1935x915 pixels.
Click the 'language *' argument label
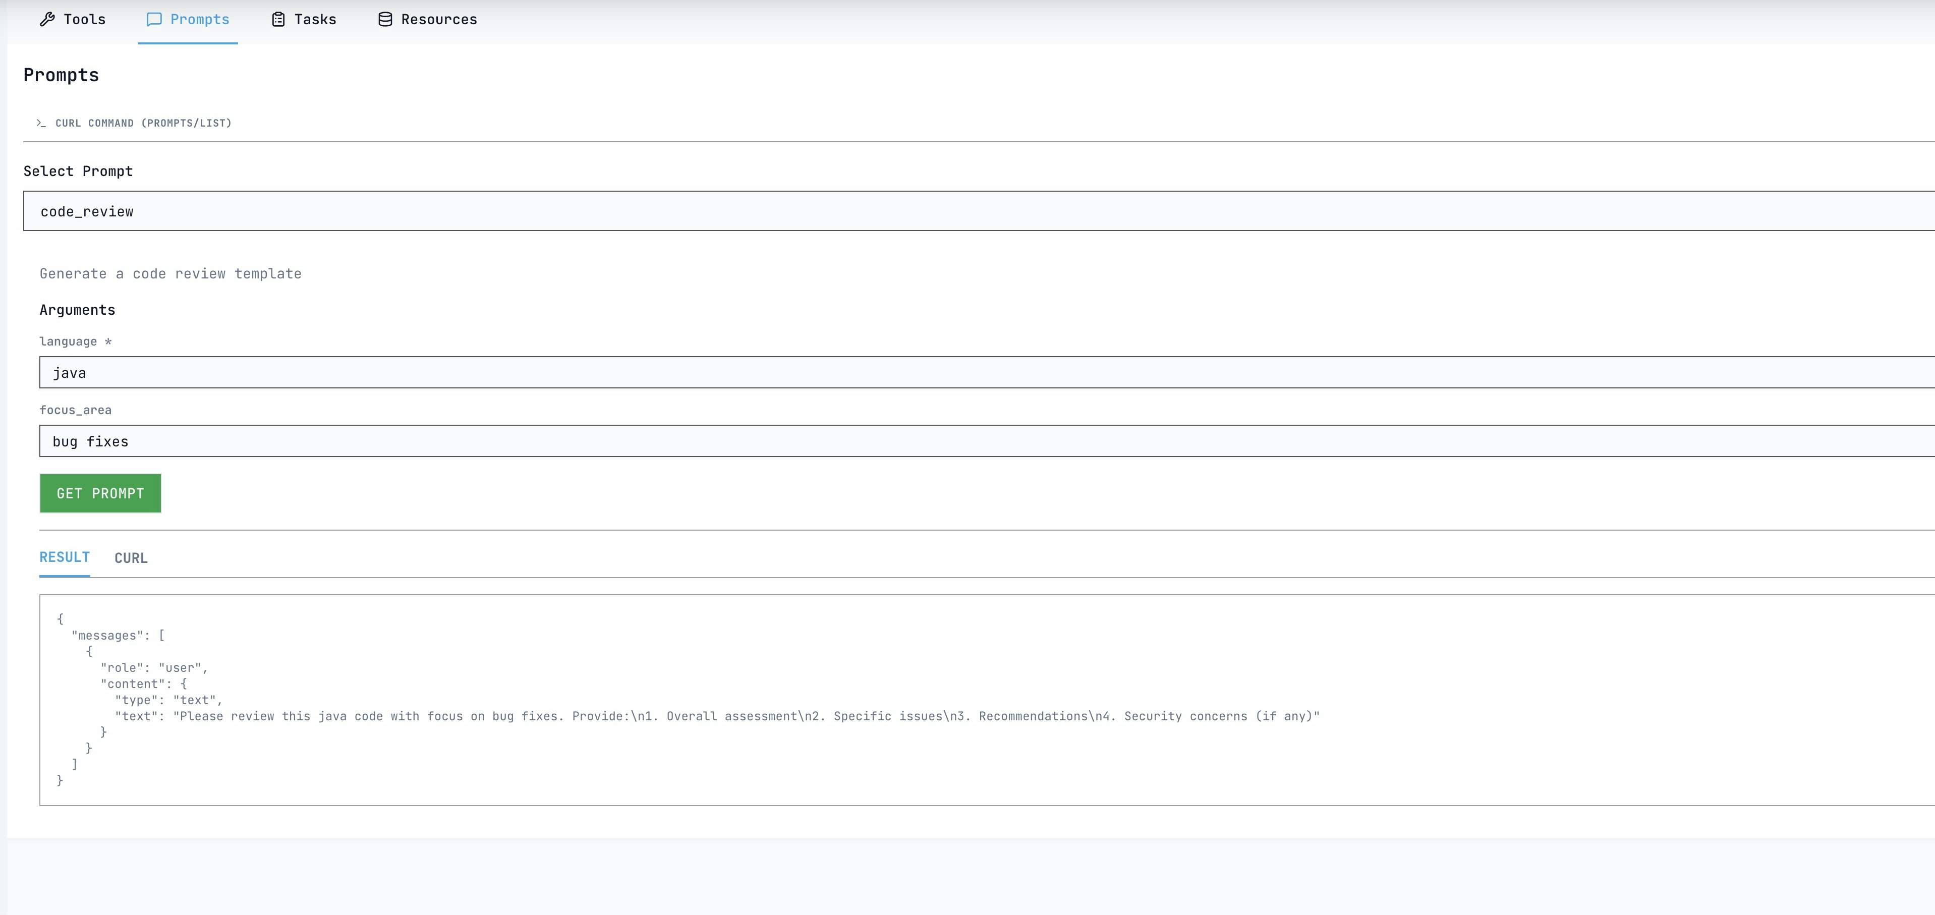pos(75,342)
